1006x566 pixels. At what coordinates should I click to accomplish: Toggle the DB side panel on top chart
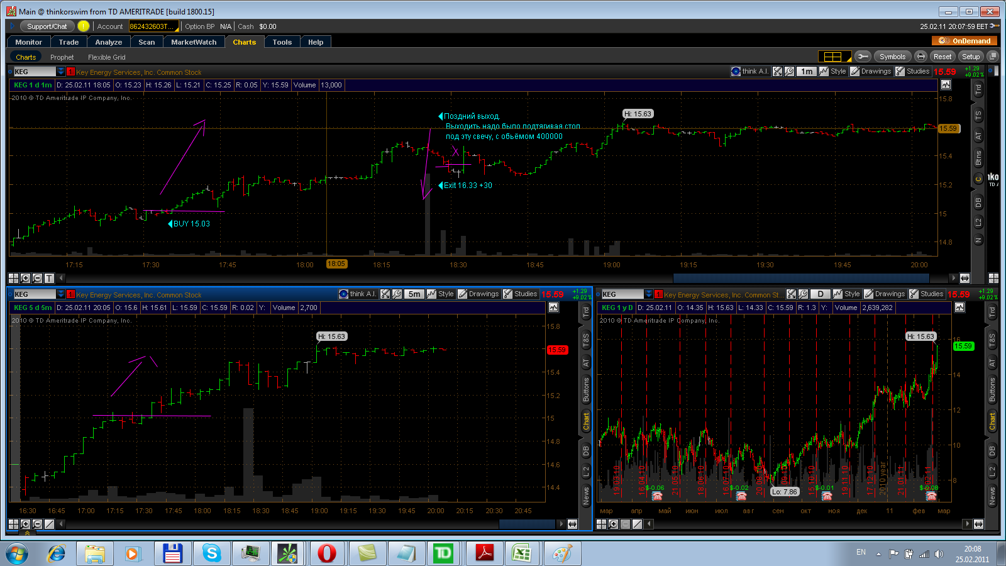tap(978, 203)
